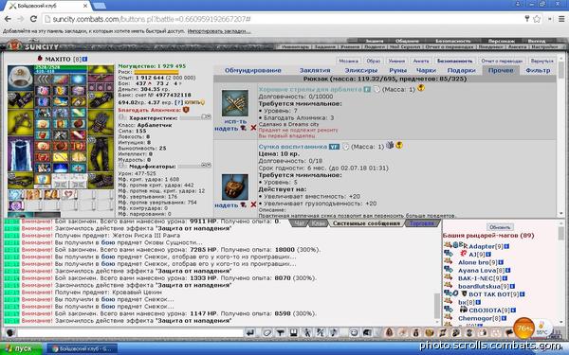Reload the page with browser refresh button
Image resolution: width=569 pixels, height=355 pixels.
coord(33,19)
